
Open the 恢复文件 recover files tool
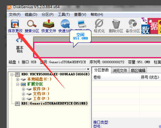pos(49,26)
